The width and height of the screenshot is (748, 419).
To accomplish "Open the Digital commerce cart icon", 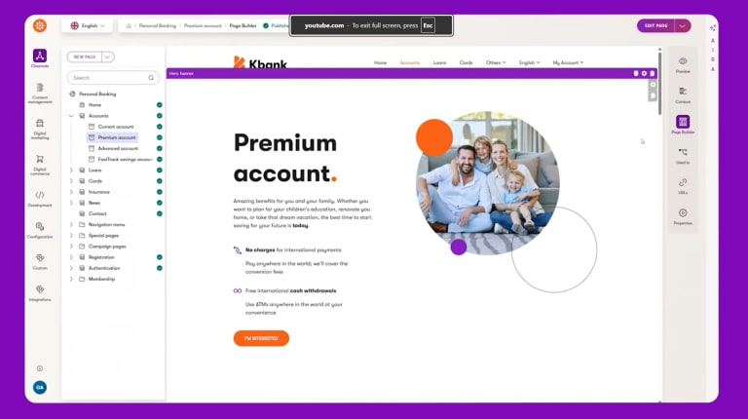I will 40,159.
